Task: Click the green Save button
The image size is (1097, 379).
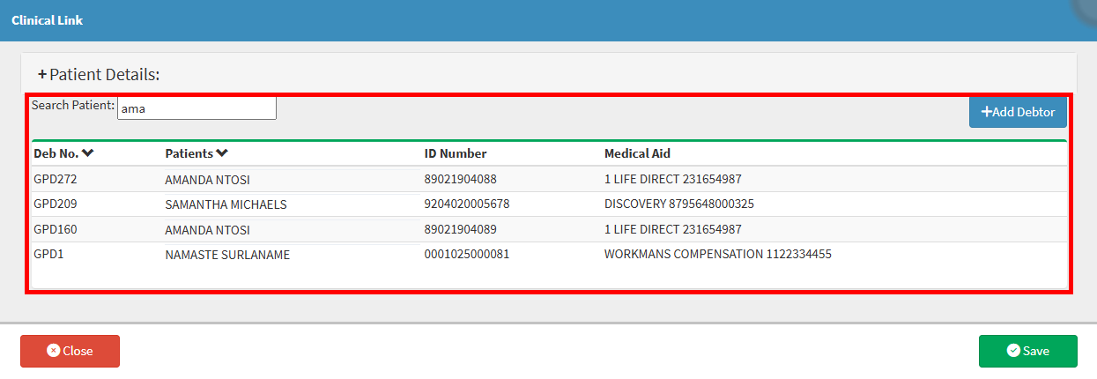Action: pos(1027,351)
